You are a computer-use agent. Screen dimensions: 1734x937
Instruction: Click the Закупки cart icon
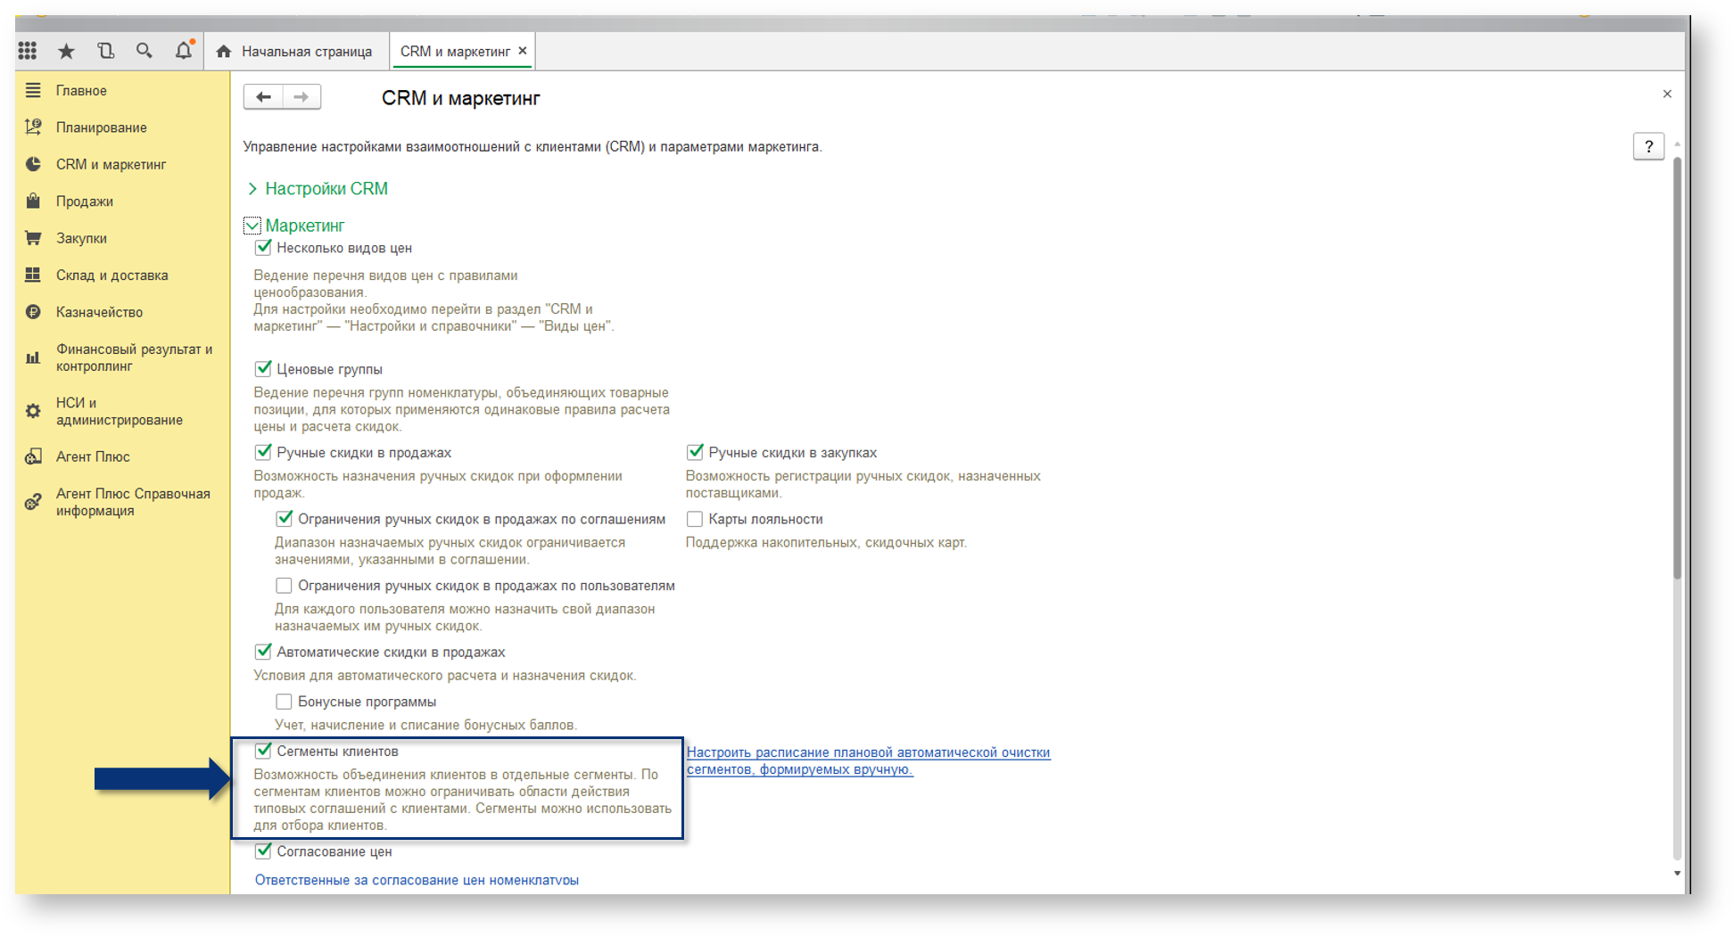[x=33, y=238]
